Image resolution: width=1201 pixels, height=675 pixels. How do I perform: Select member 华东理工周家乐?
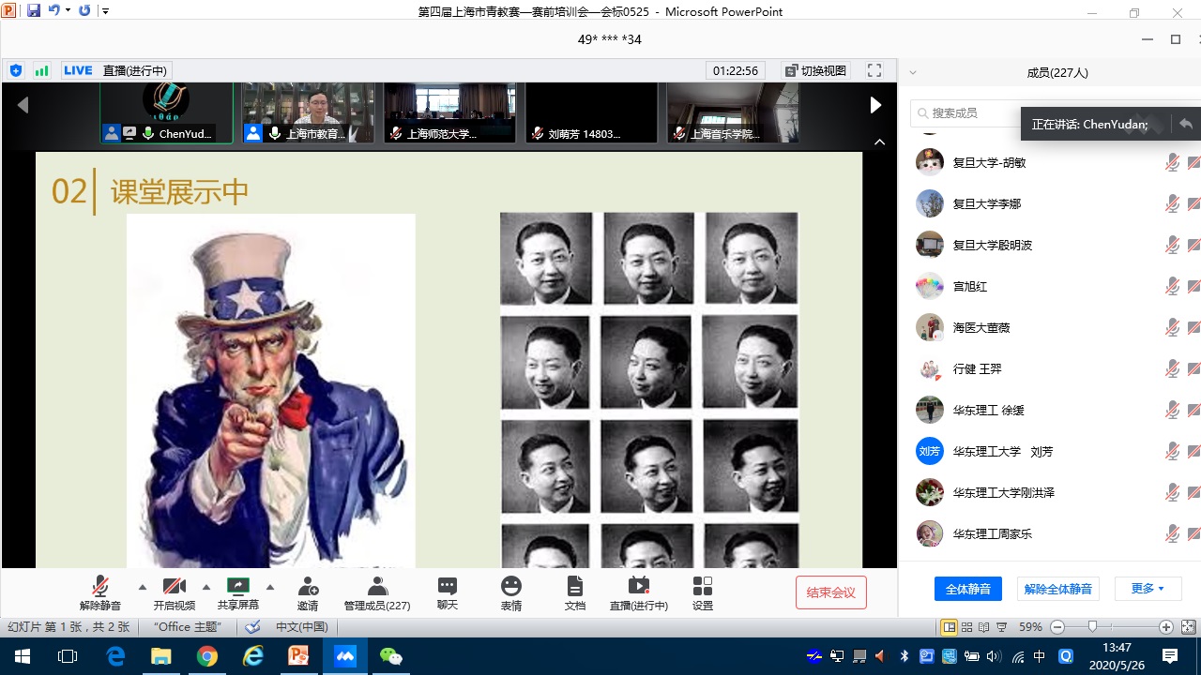(x=1049, y=533)
